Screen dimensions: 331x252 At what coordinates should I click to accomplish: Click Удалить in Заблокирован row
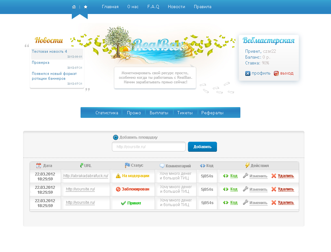click(286, 189)
